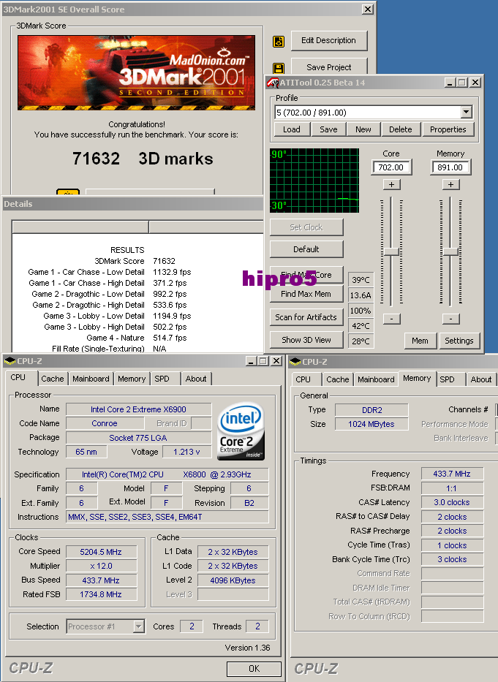498x682 pixels.
Task: Click the Core Speed value 5204.5 MHz
Action: click(101, 551)
